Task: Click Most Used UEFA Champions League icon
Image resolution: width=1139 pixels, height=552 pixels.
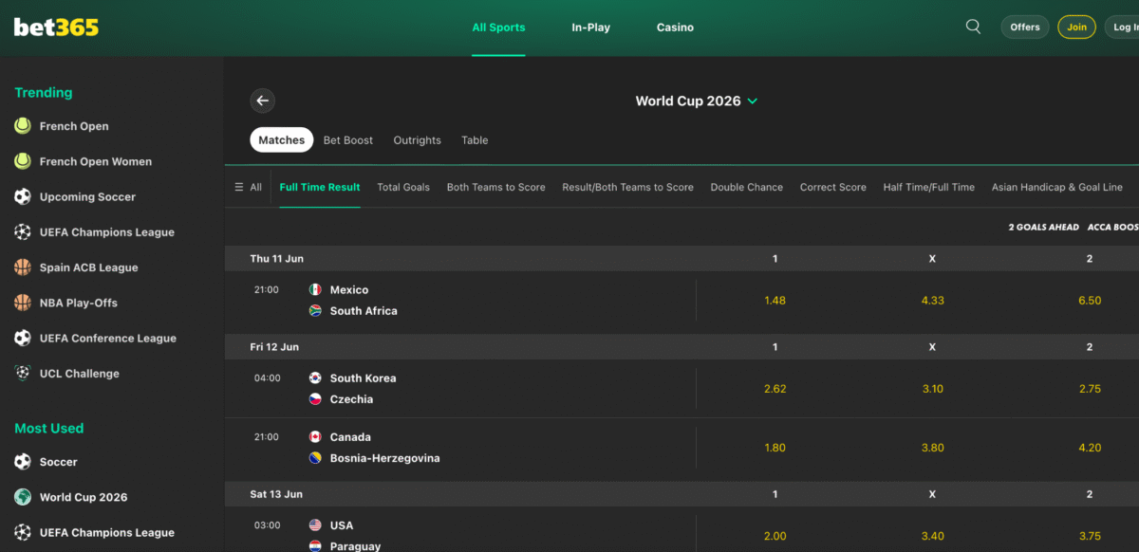Action: click(23, 532)
